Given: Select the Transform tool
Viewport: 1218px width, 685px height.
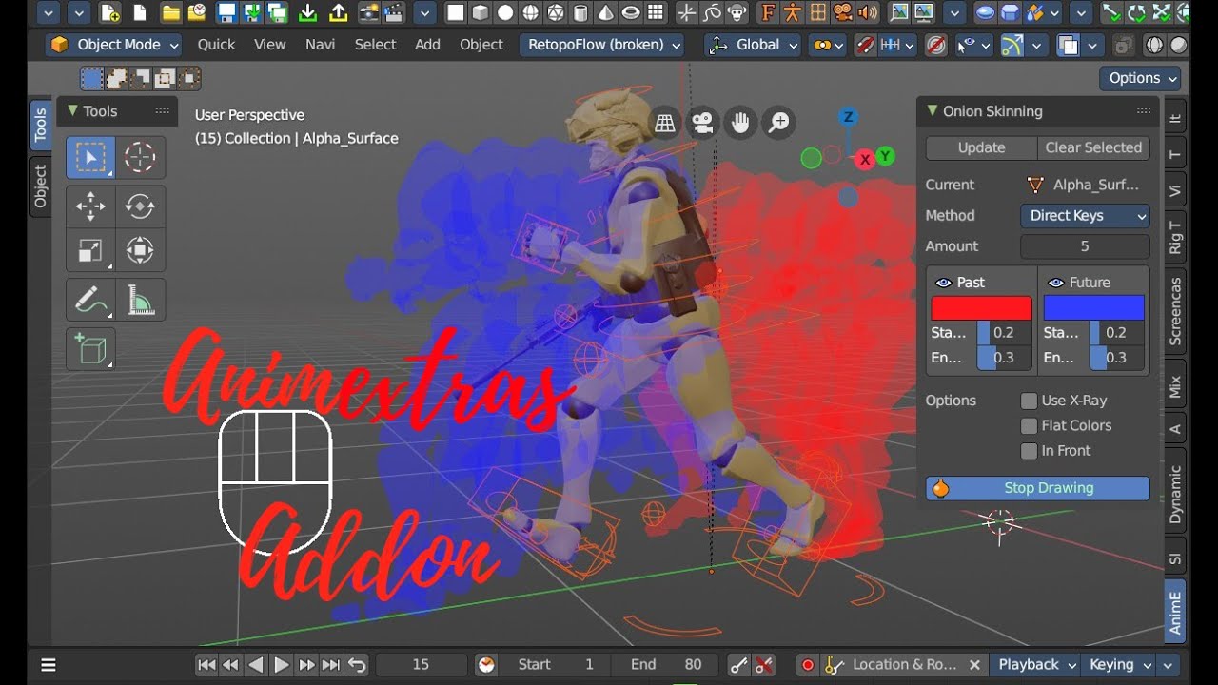Looking at the screenshot, I should point(140,251).
